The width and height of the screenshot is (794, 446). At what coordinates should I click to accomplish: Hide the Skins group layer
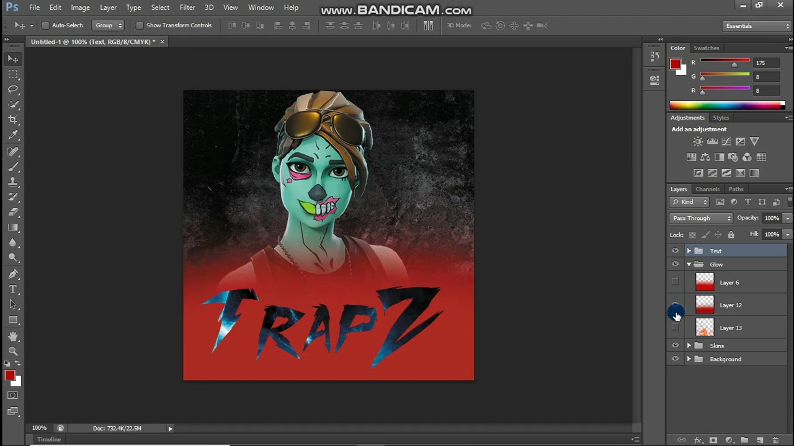coord(675,346)
